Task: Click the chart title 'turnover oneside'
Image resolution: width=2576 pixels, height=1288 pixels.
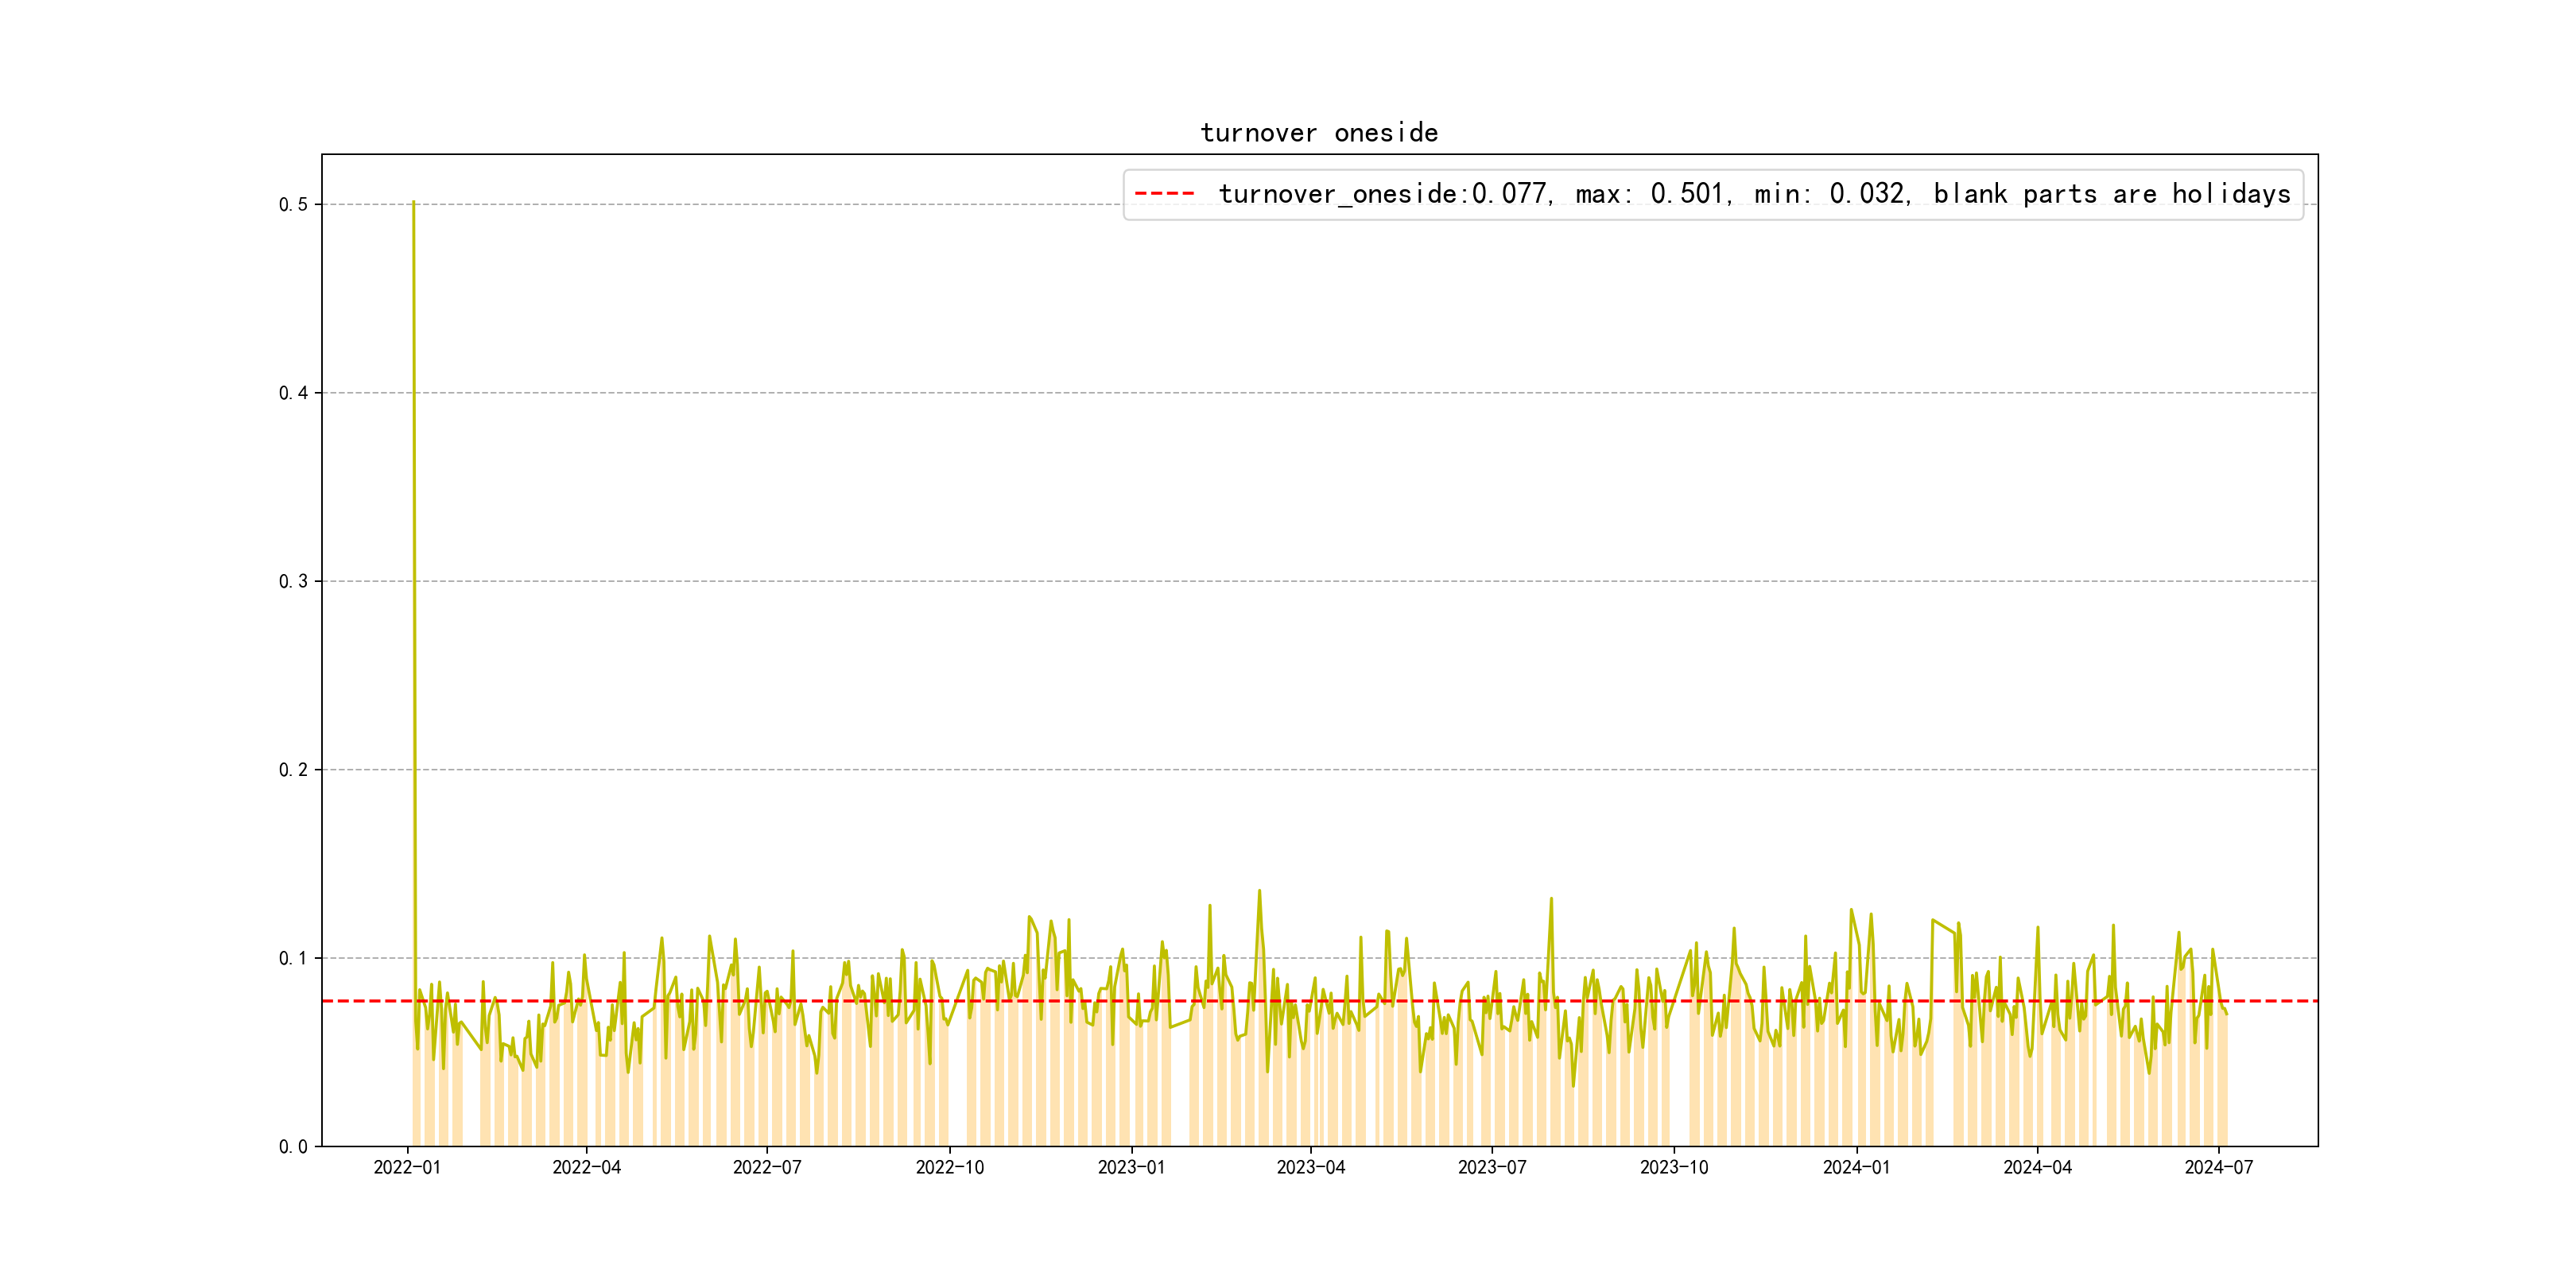Action: coord(1318,133)
